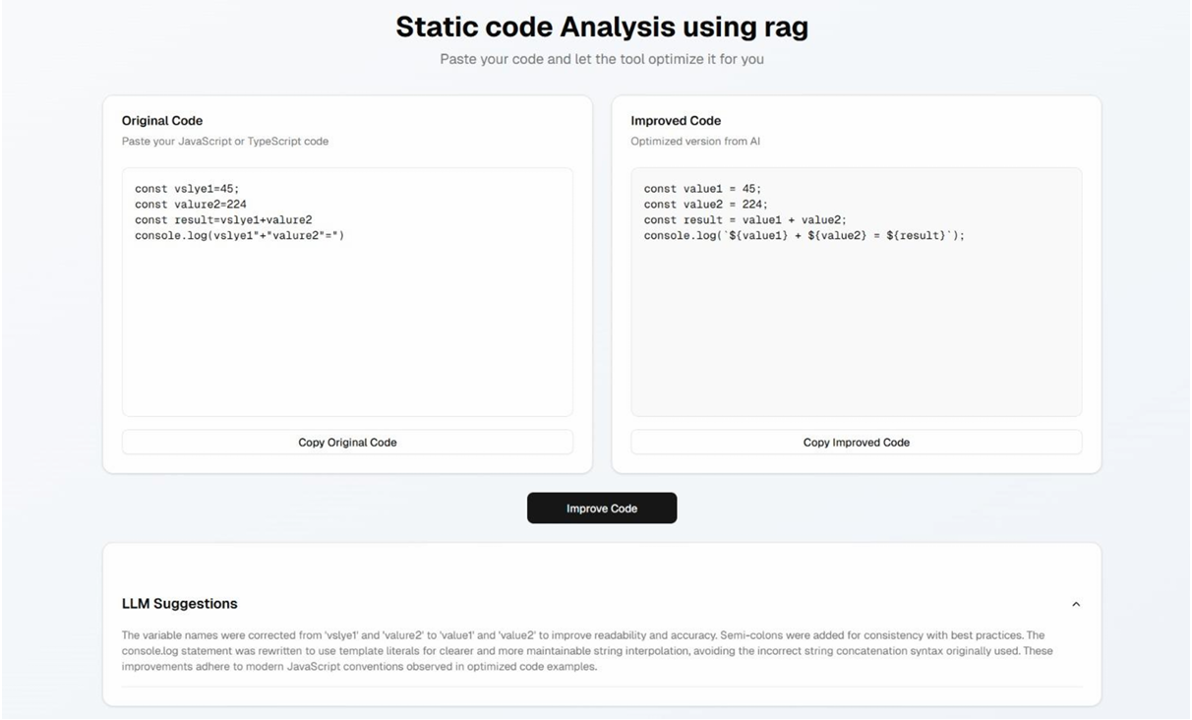Copy the improved code
Screen dimensions: 1192x720
point(857,443)
